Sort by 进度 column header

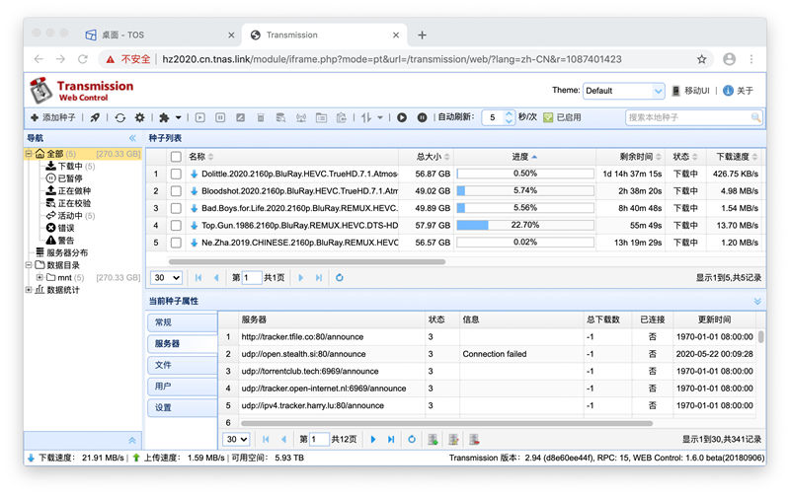(524, 157)
